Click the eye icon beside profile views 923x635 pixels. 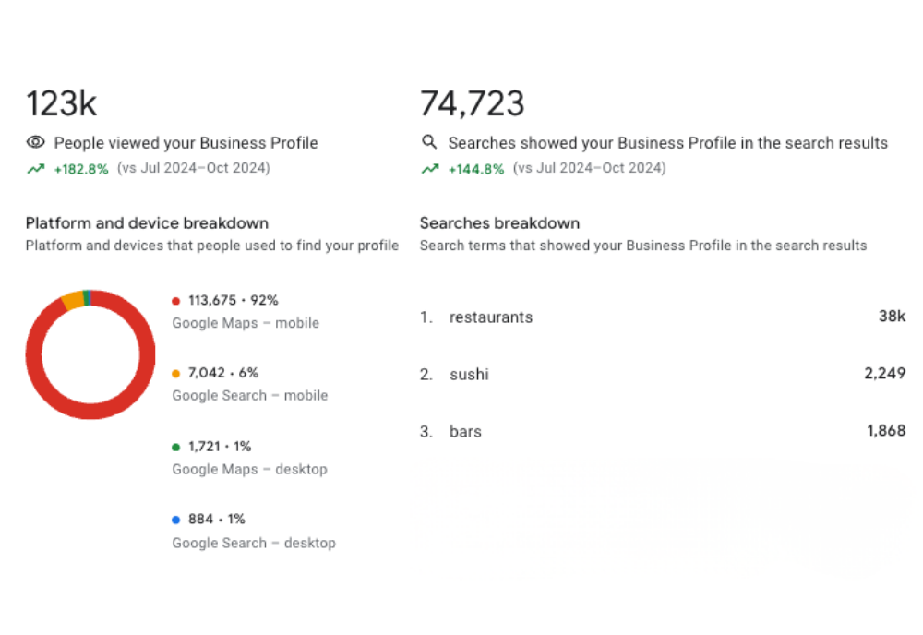(x=35, y=142)
